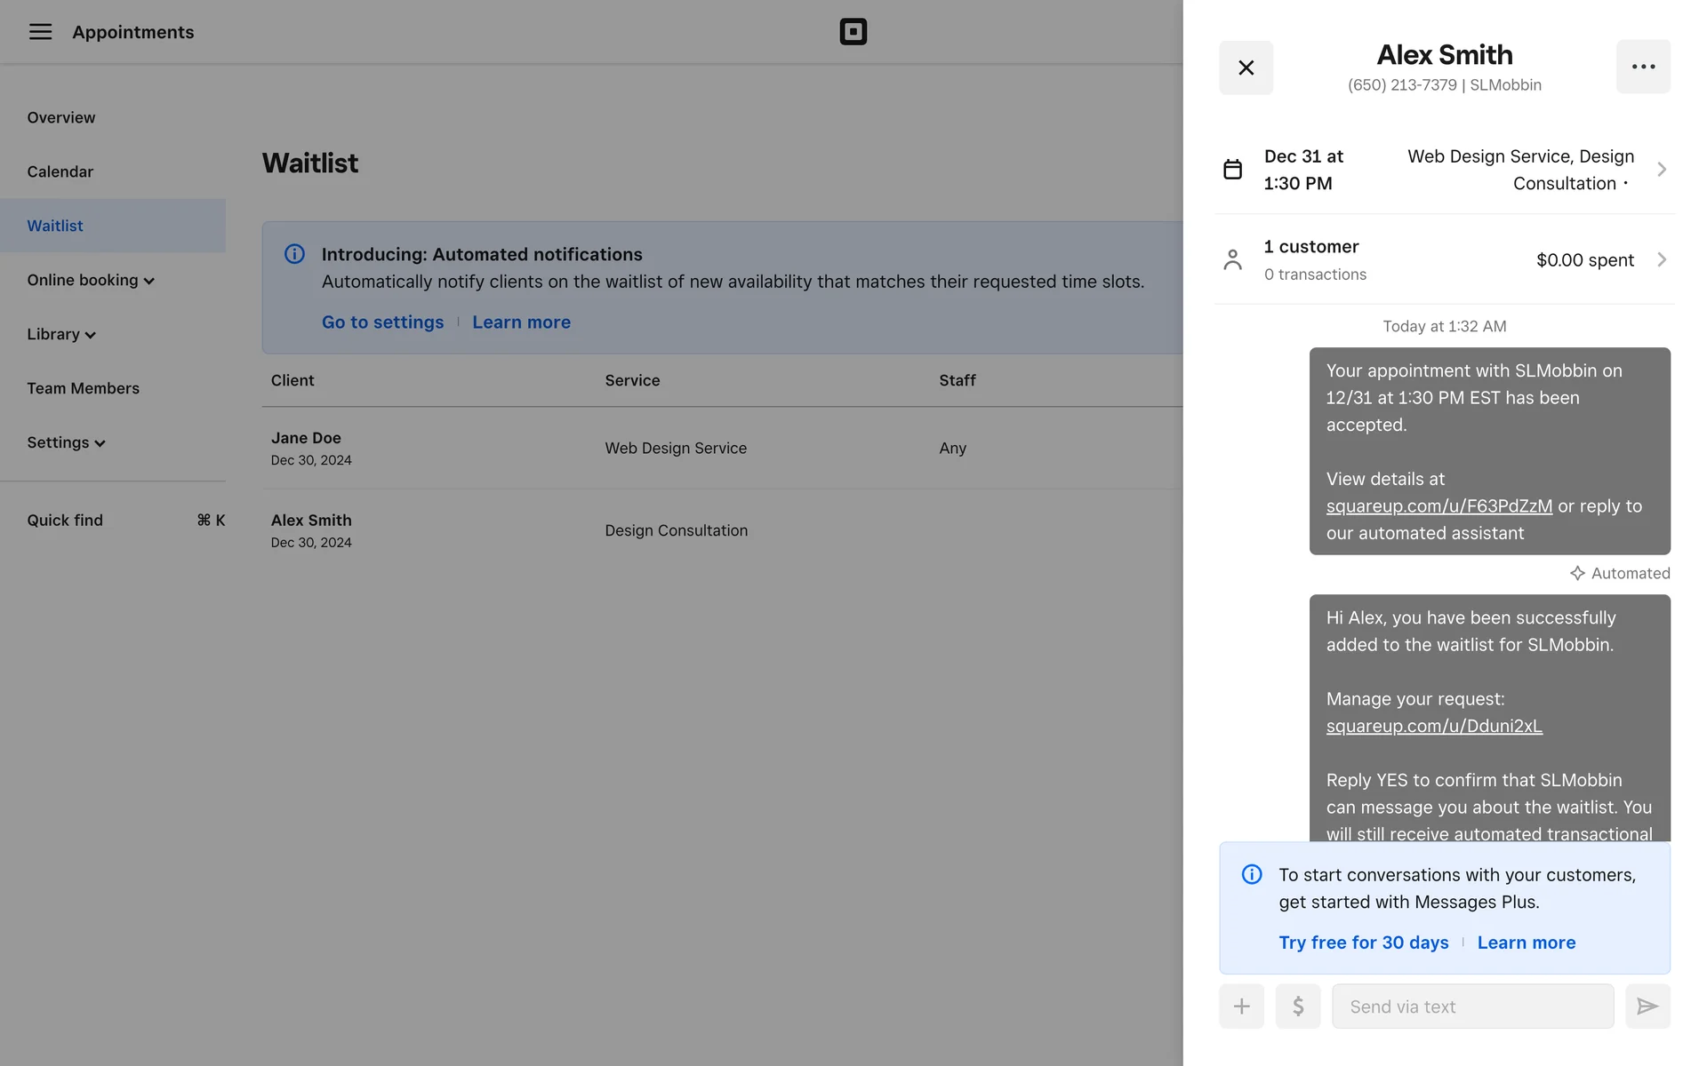Click the plus attachment icon

[1241, 1006]
